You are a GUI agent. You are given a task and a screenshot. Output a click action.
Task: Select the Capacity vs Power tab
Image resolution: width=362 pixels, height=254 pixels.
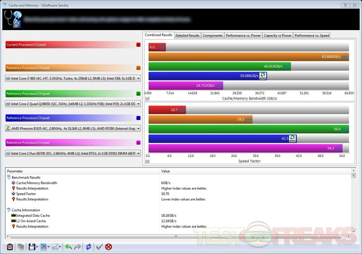pos(278,35)
